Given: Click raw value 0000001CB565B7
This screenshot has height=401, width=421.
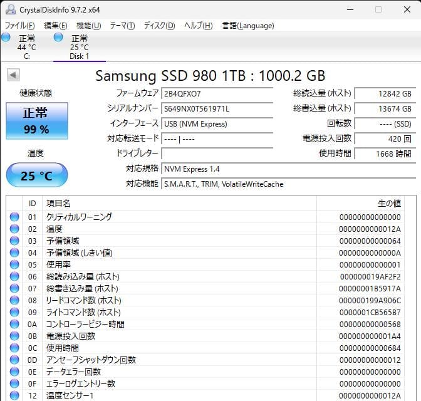Looking at the screenshot, I should point(370,313).
